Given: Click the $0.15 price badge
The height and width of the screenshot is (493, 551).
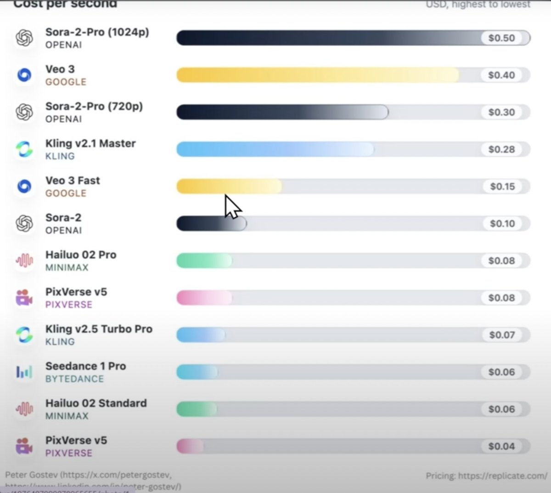Looking at the screenshot, I should pyautogui.click(x=502, y=187).
